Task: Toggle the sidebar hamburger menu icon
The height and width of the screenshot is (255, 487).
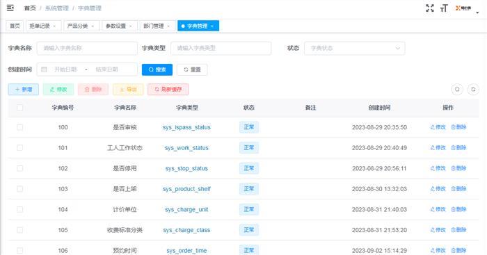Action: coord(10,8)
